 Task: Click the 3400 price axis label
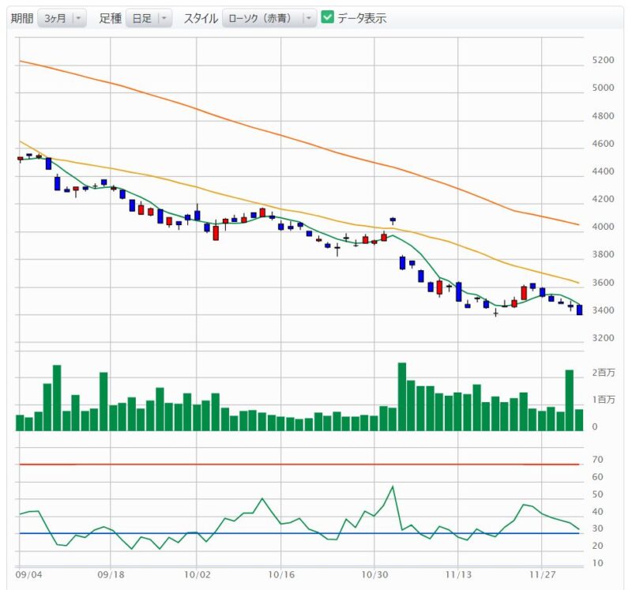tap(603, 310)
